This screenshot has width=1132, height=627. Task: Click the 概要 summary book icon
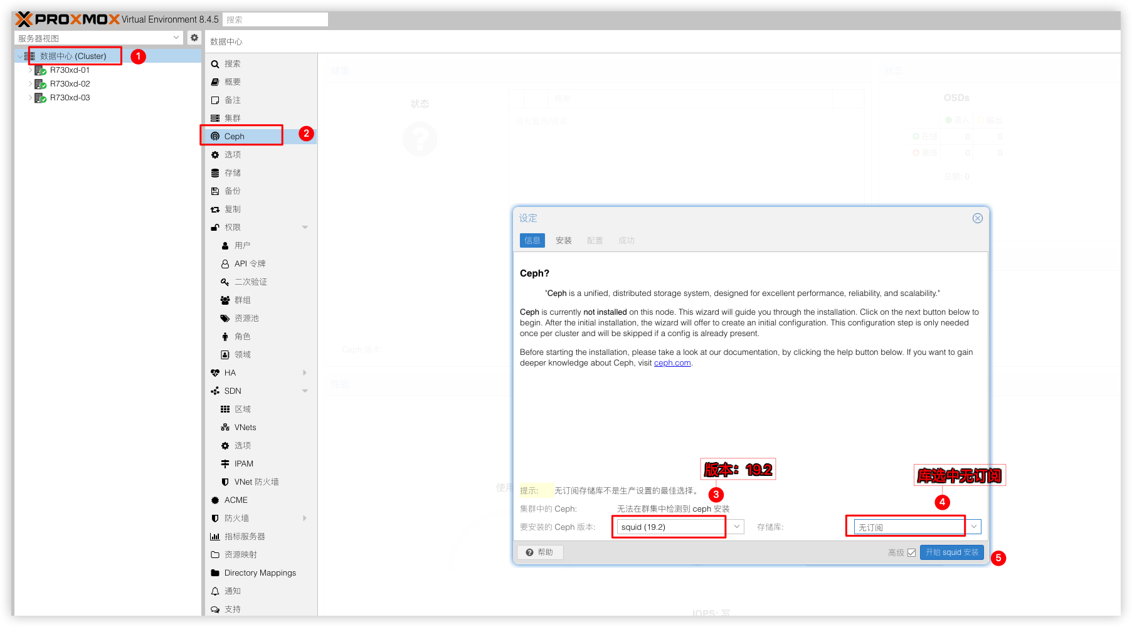coord(215,82)
